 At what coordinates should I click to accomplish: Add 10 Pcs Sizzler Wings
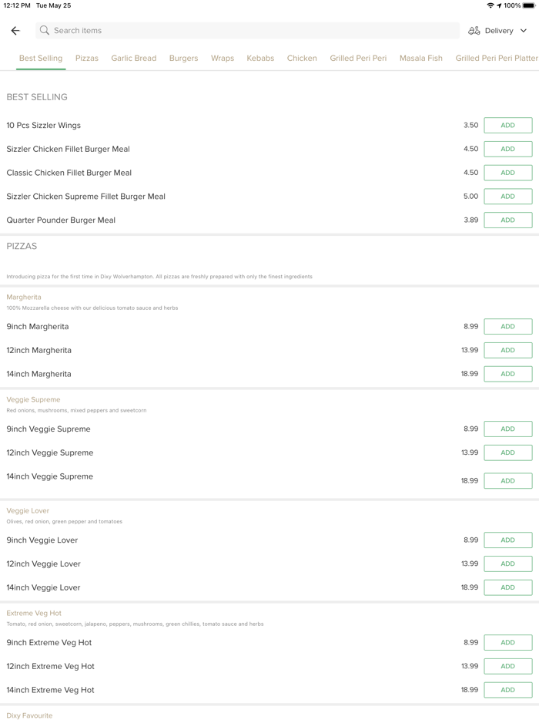pyautogui.click(x=507, y=126)
